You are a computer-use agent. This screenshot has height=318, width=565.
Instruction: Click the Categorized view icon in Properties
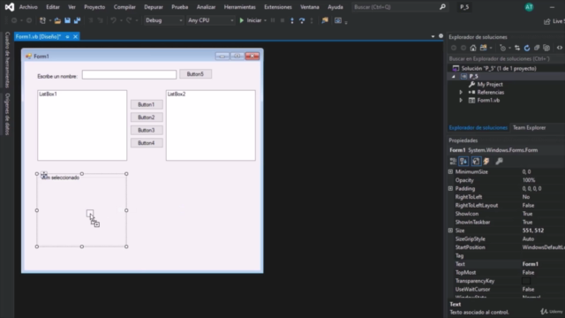click(453, 161)
